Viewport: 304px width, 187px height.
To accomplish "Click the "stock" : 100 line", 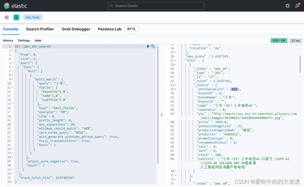I will click(209, 155).
